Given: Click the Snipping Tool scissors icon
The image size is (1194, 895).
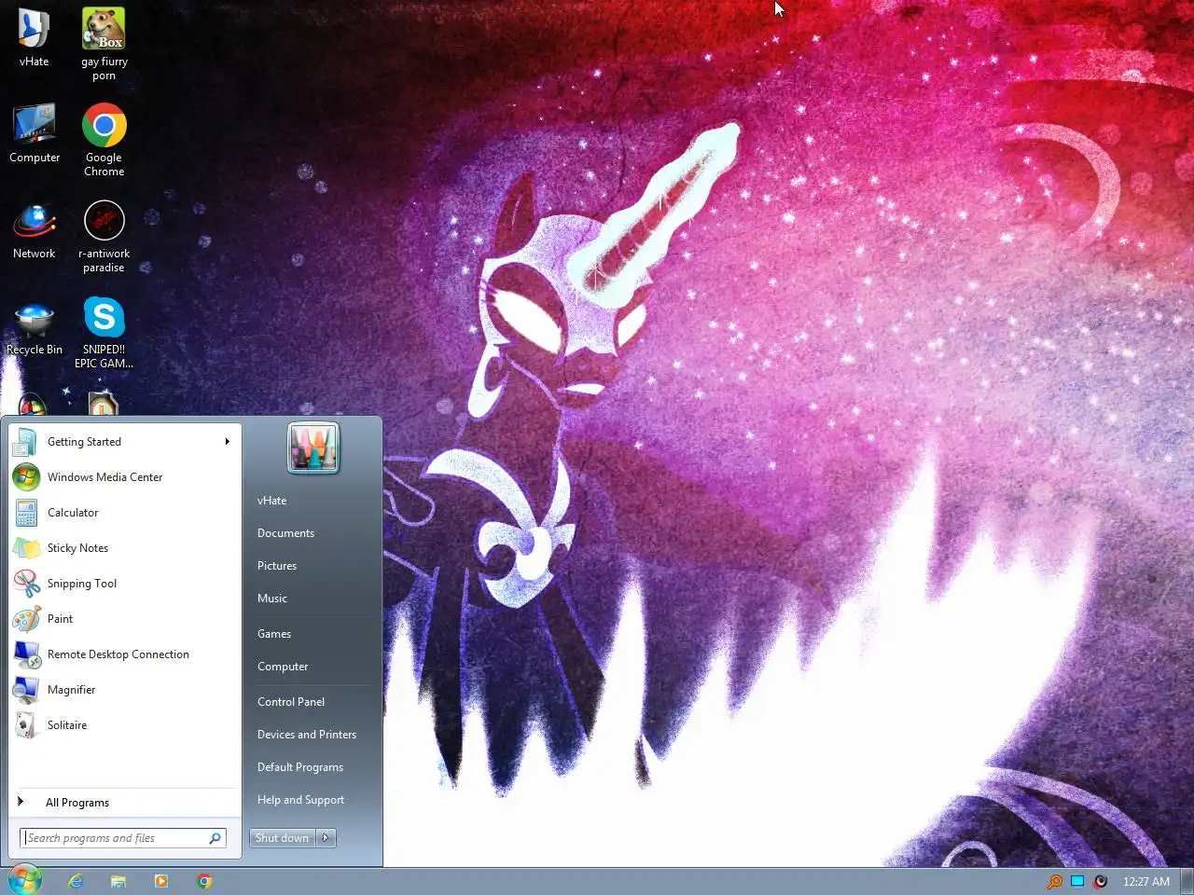Looking at the screenshot, I should click(x=26, y=584).
